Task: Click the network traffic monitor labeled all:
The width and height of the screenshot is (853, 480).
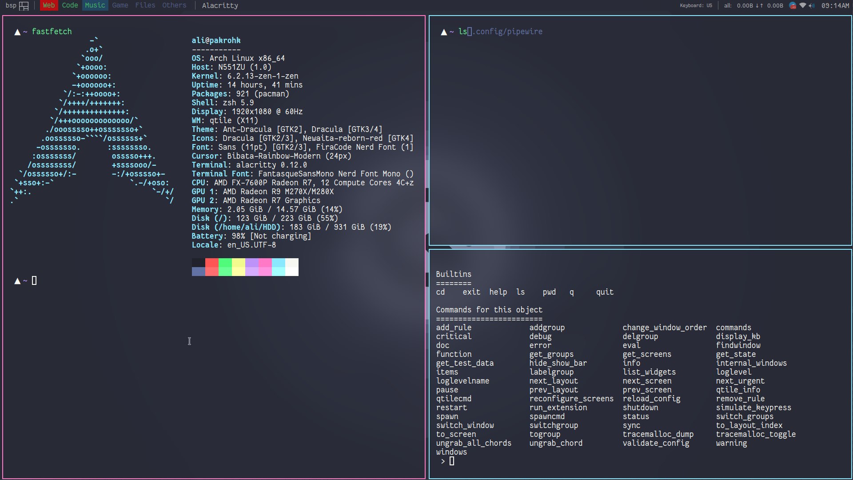Action: pyautogui.click(x=727, y=6)
